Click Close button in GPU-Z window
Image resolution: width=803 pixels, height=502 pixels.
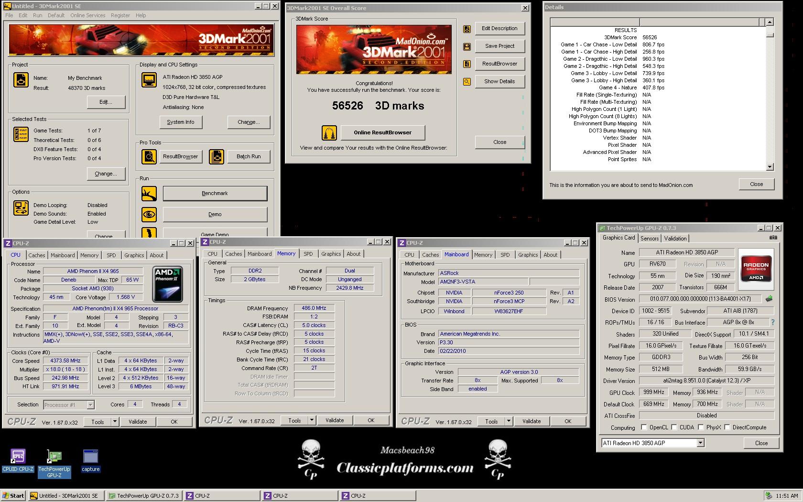point(761,443)
